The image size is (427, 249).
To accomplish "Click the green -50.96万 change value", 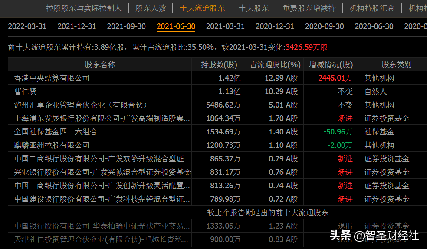I will tap(338, 132).
